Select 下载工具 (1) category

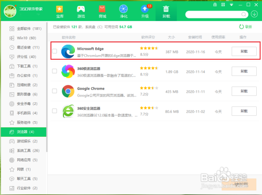pos(24,66)
